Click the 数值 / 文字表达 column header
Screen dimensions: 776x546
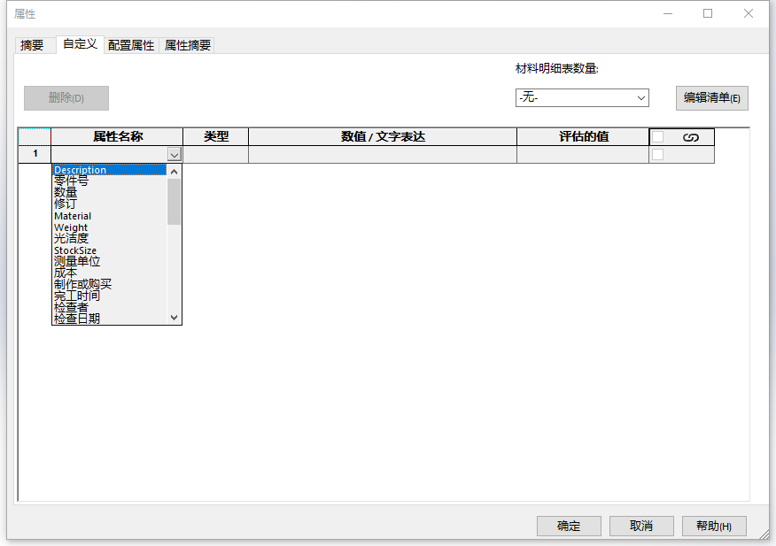click(383, 136)
